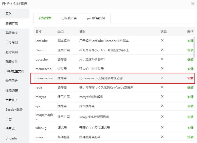Open 慢日志 section
197x143 pixels.
(x=15, y=129)
